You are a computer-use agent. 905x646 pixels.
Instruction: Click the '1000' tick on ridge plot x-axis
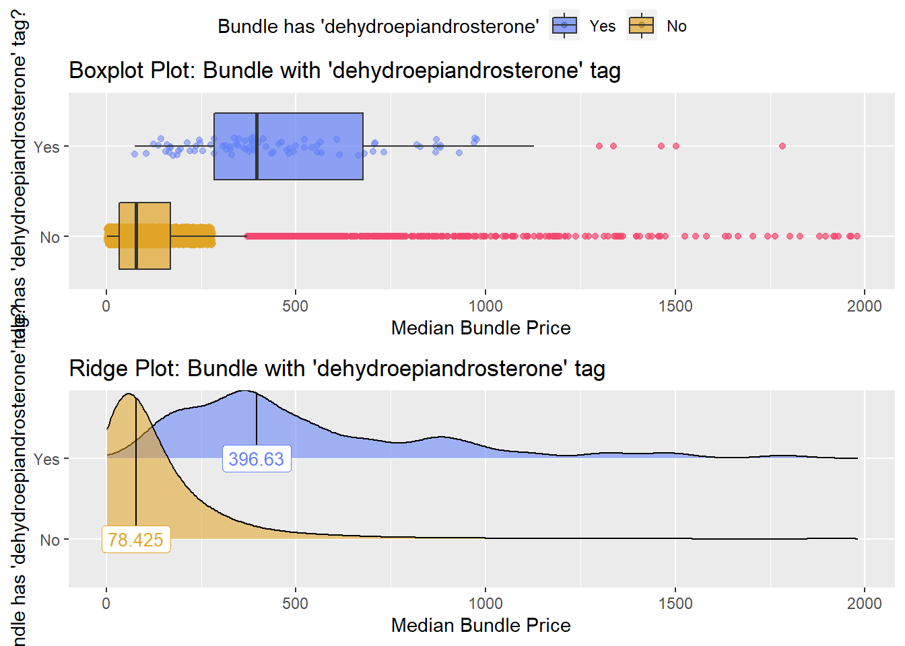(485, 603)
